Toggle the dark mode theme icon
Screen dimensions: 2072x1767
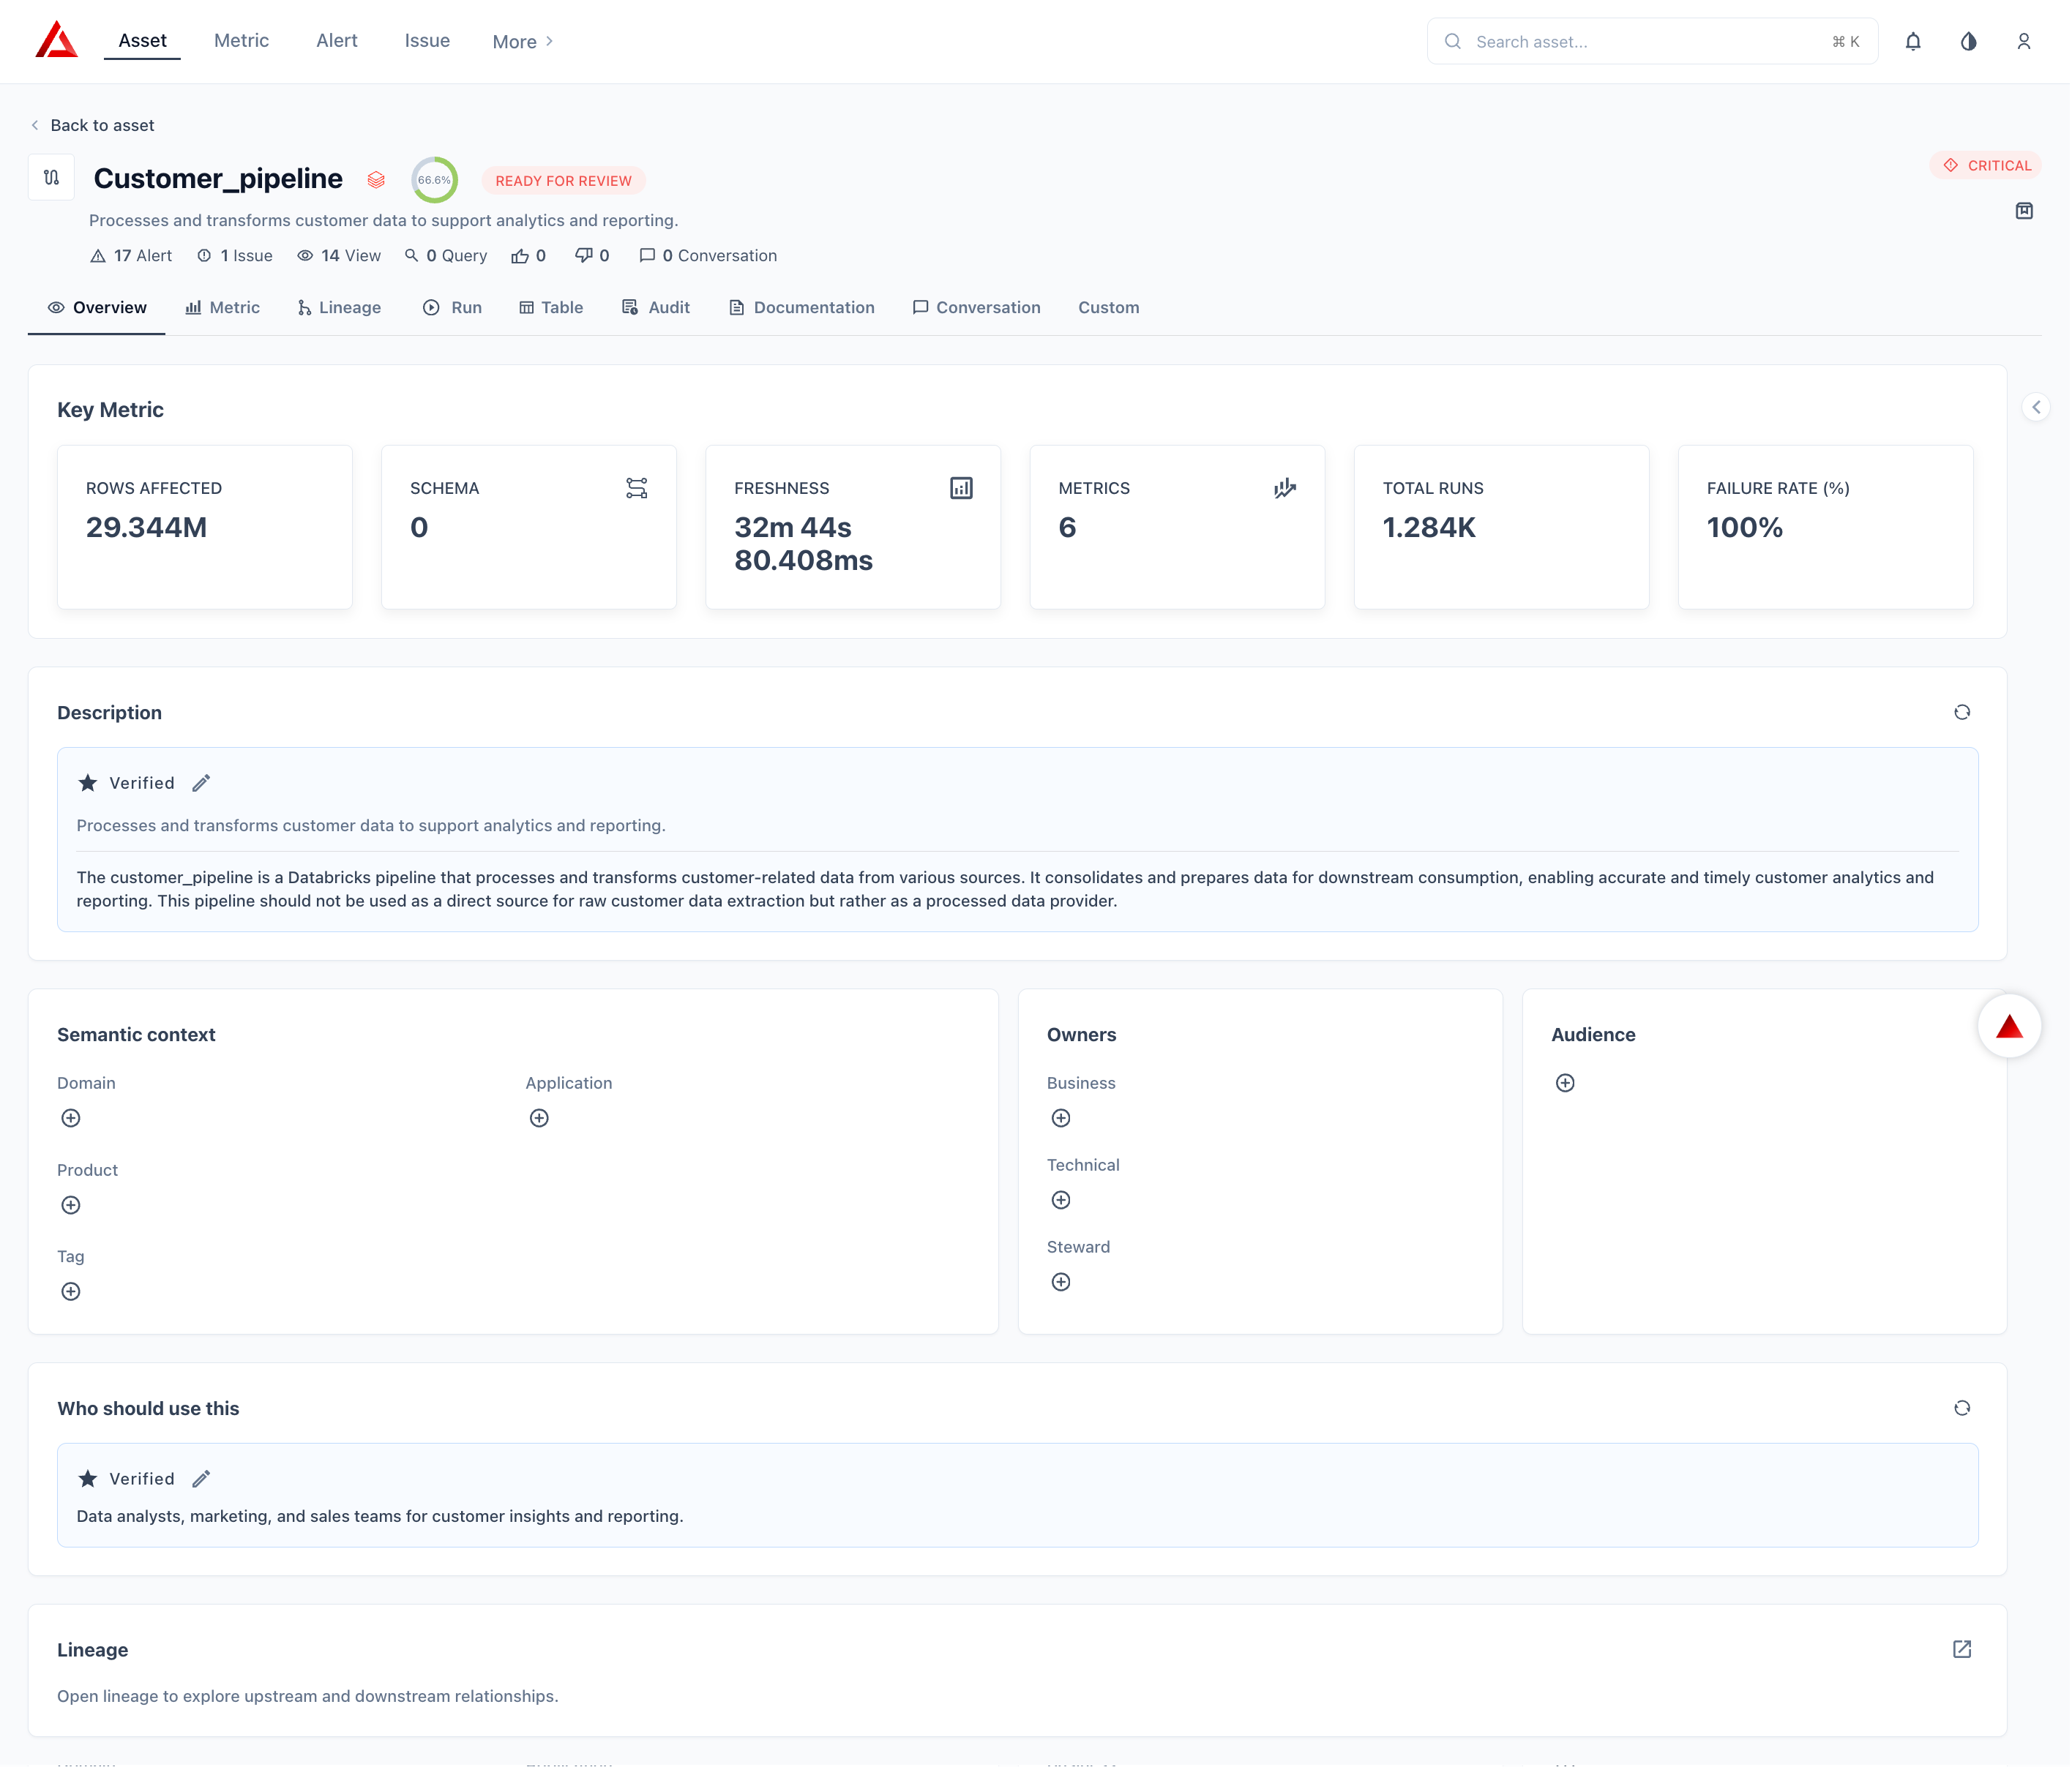coord(1968,41)
